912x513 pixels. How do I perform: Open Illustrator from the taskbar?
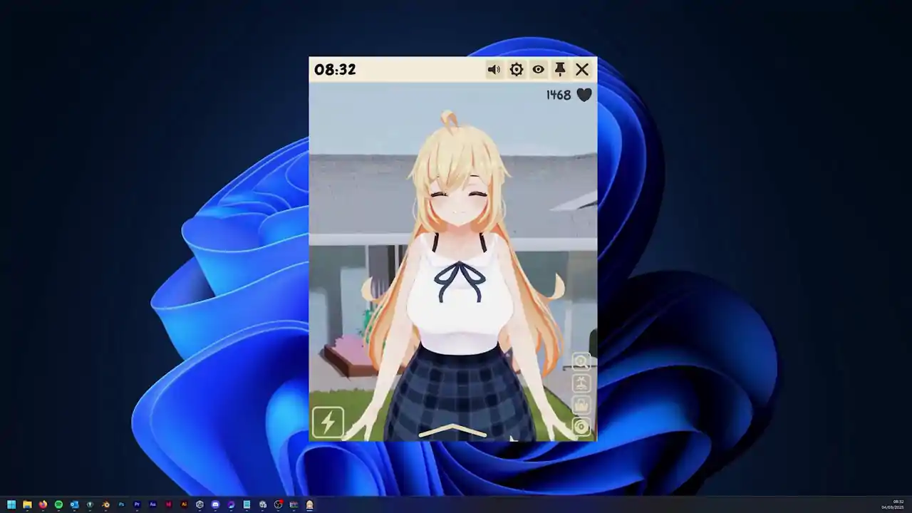(184, 504)
